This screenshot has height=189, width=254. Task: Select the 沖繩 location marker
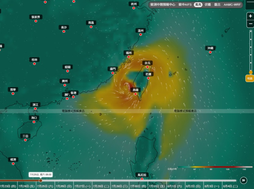[210, 52]
